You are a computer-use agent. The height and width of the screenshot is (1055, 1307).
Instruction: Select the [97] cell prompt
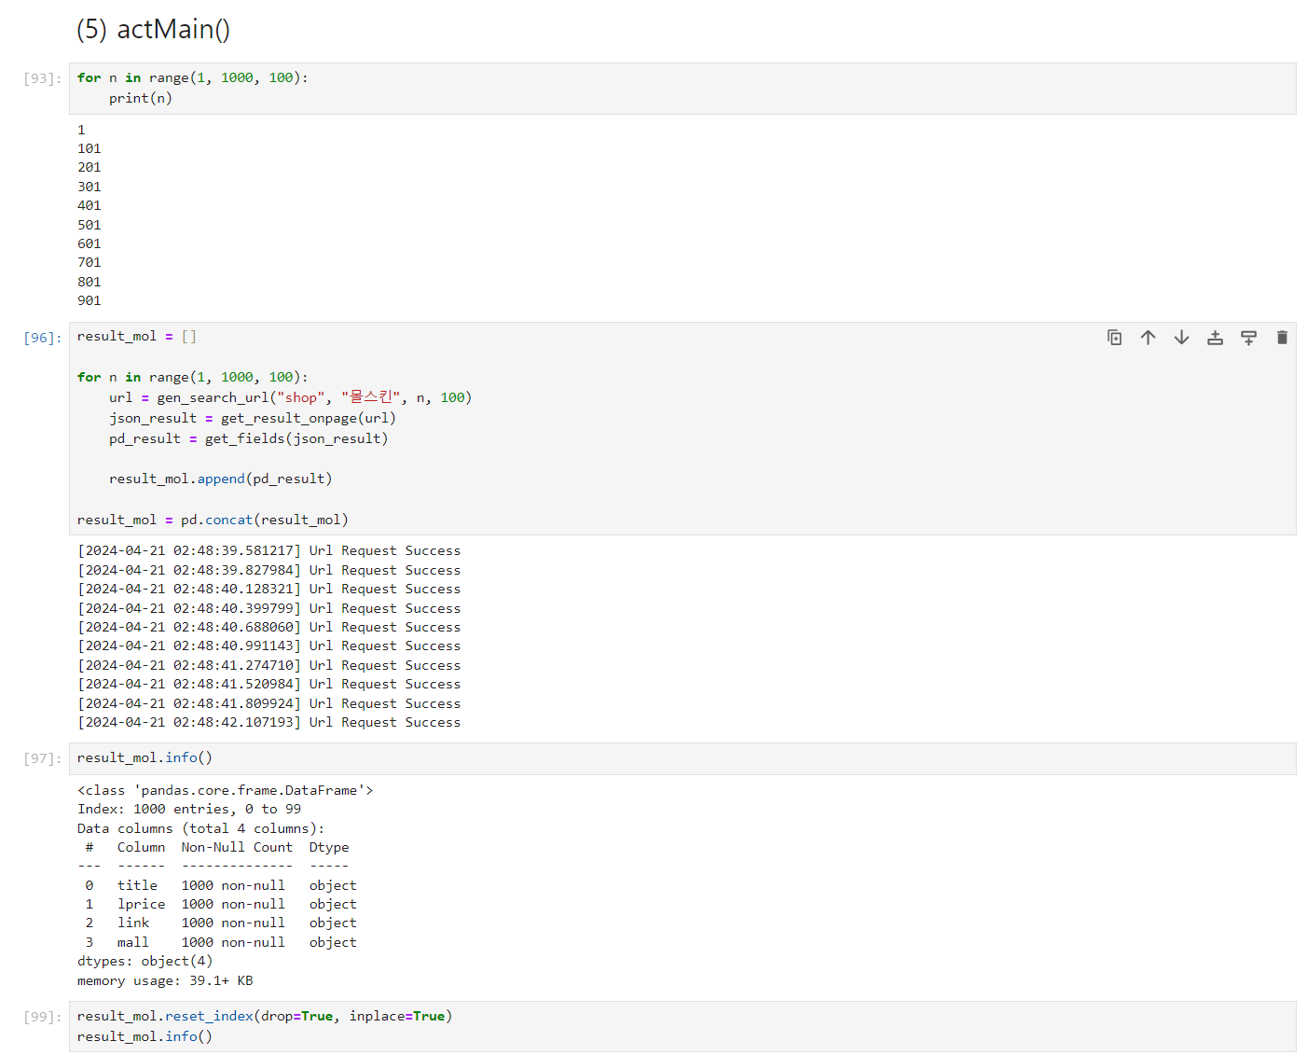click(x=42, y=758)
